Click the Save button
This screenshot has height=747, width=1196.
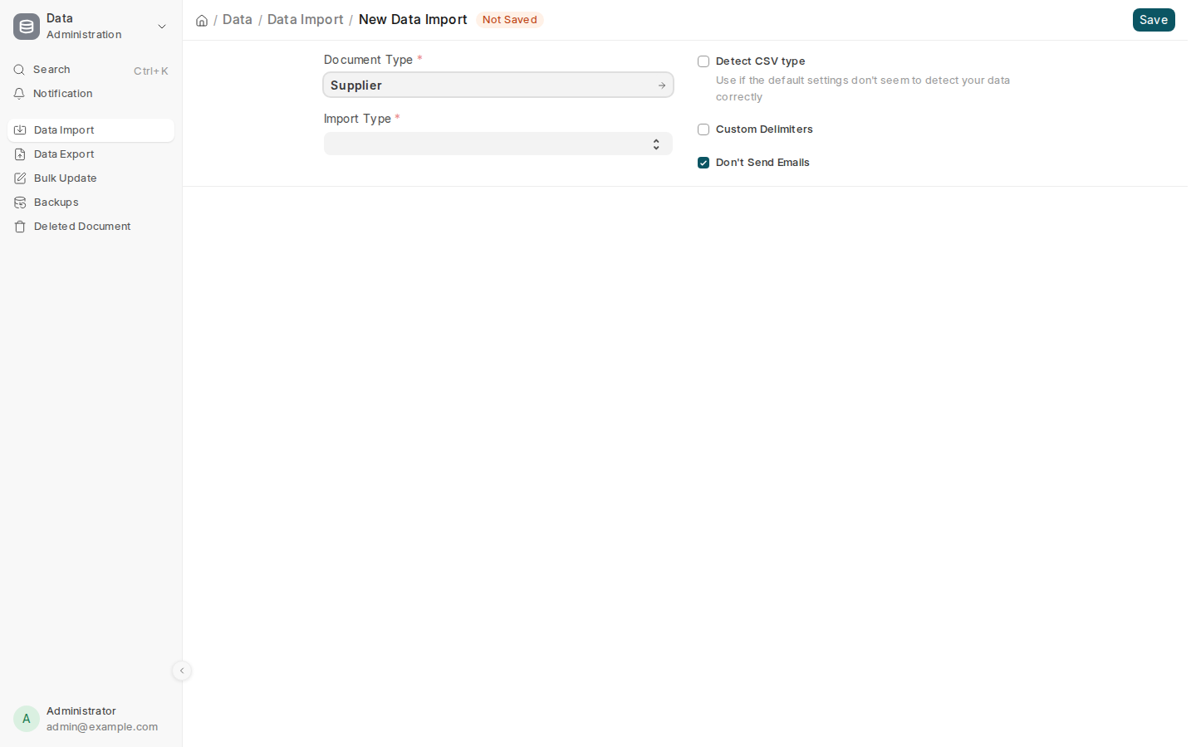(1154, 20)
